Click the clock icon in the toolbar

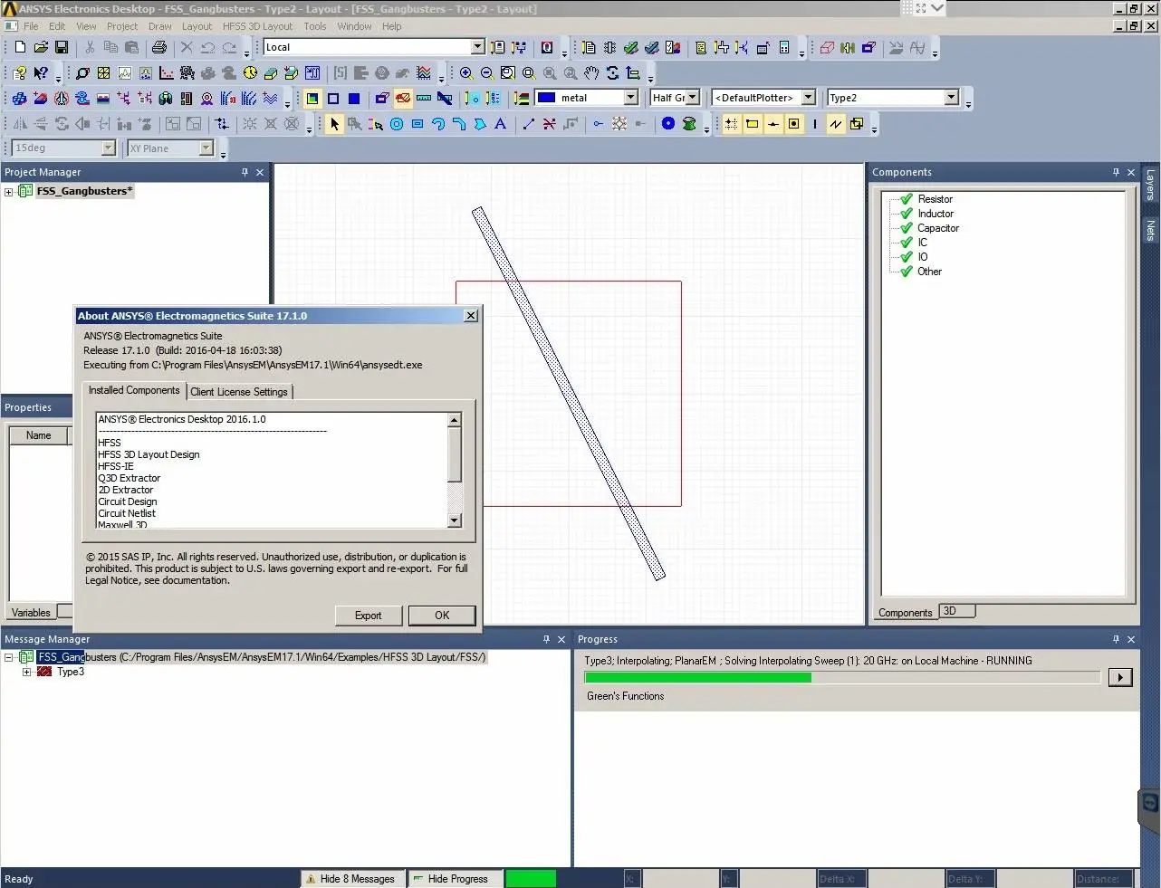(x=250, y=72)
